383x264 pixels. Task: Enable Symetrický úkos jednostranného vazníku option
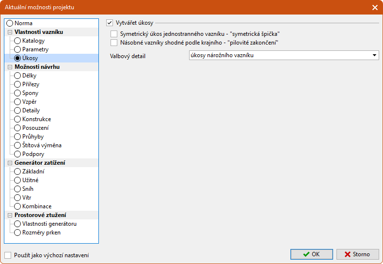(x=114, y=34)
